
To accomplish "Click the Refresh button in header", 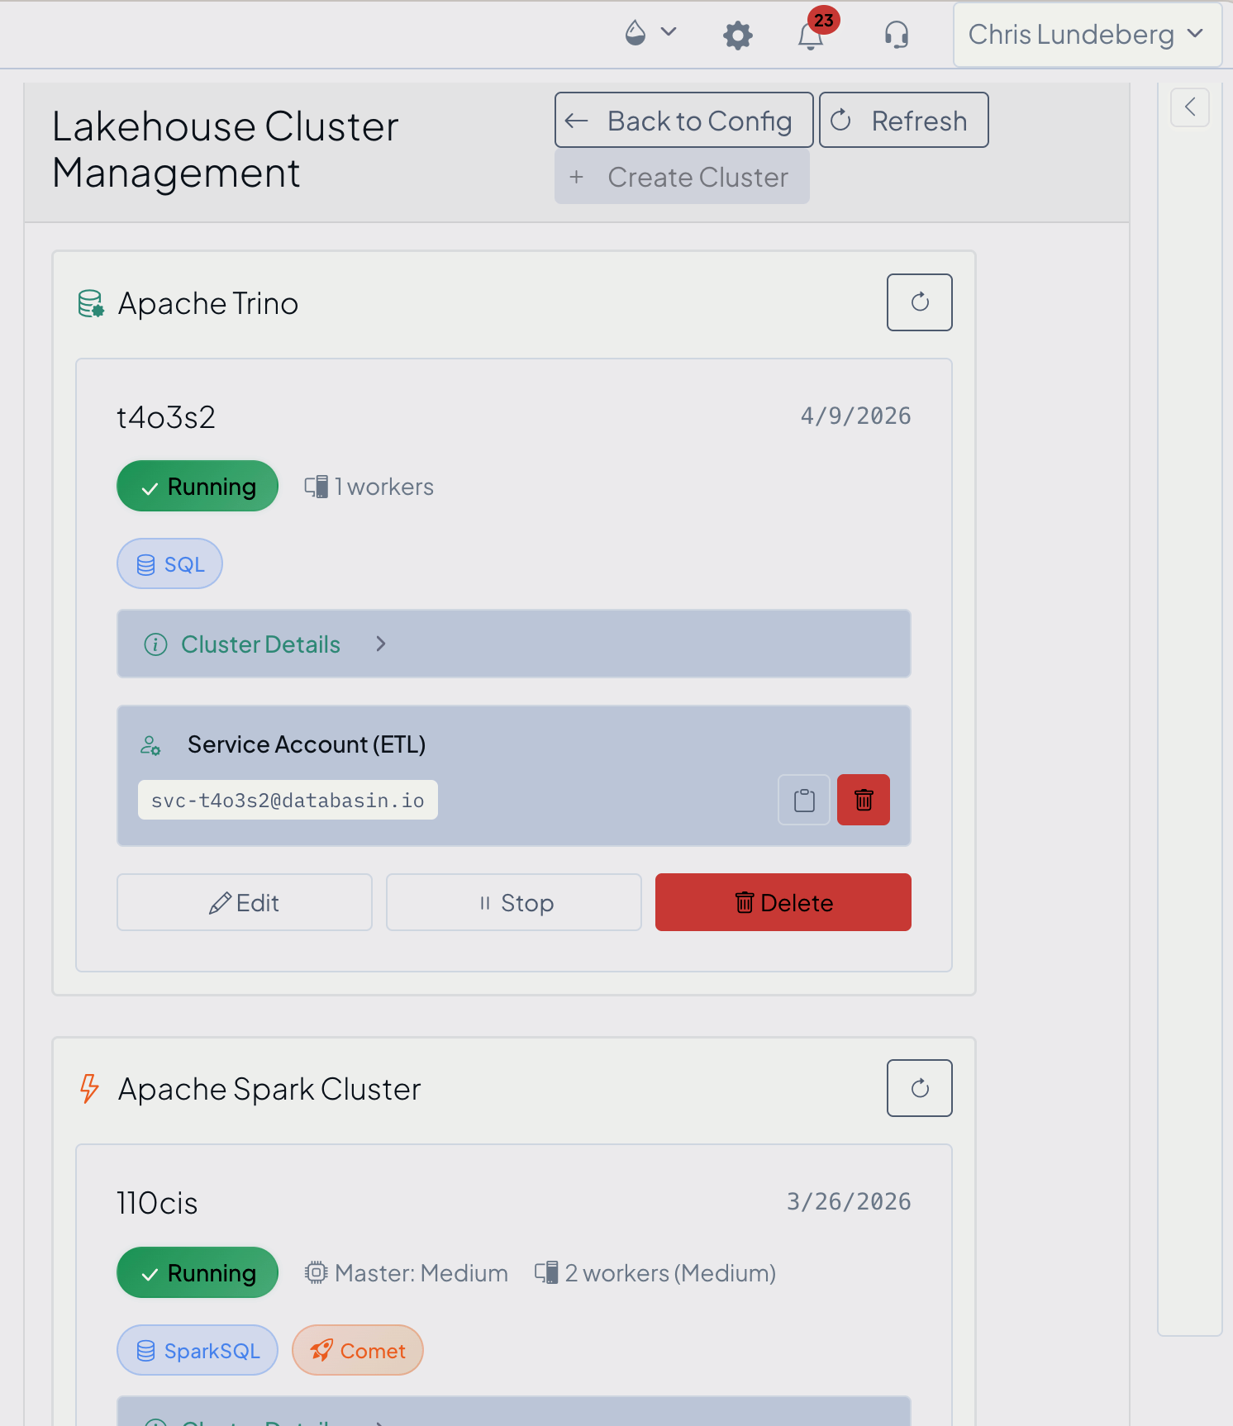I will [903, 121].
